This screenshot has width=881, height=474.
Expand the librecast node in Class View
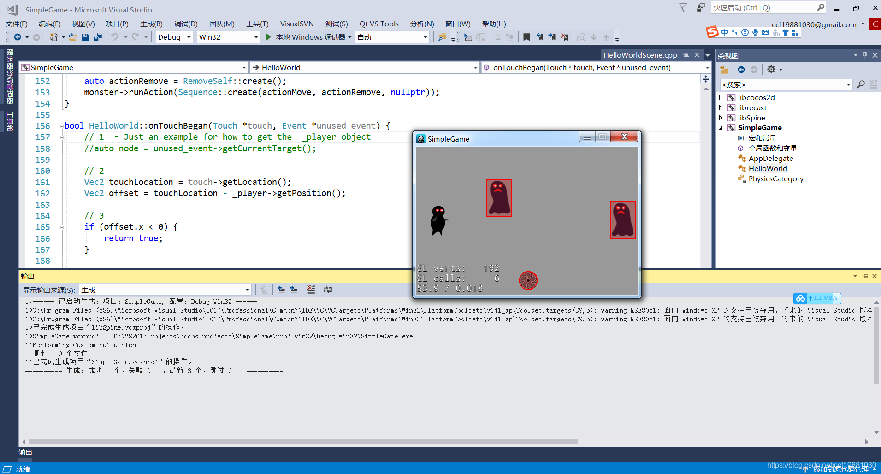[x=721, y=107]
